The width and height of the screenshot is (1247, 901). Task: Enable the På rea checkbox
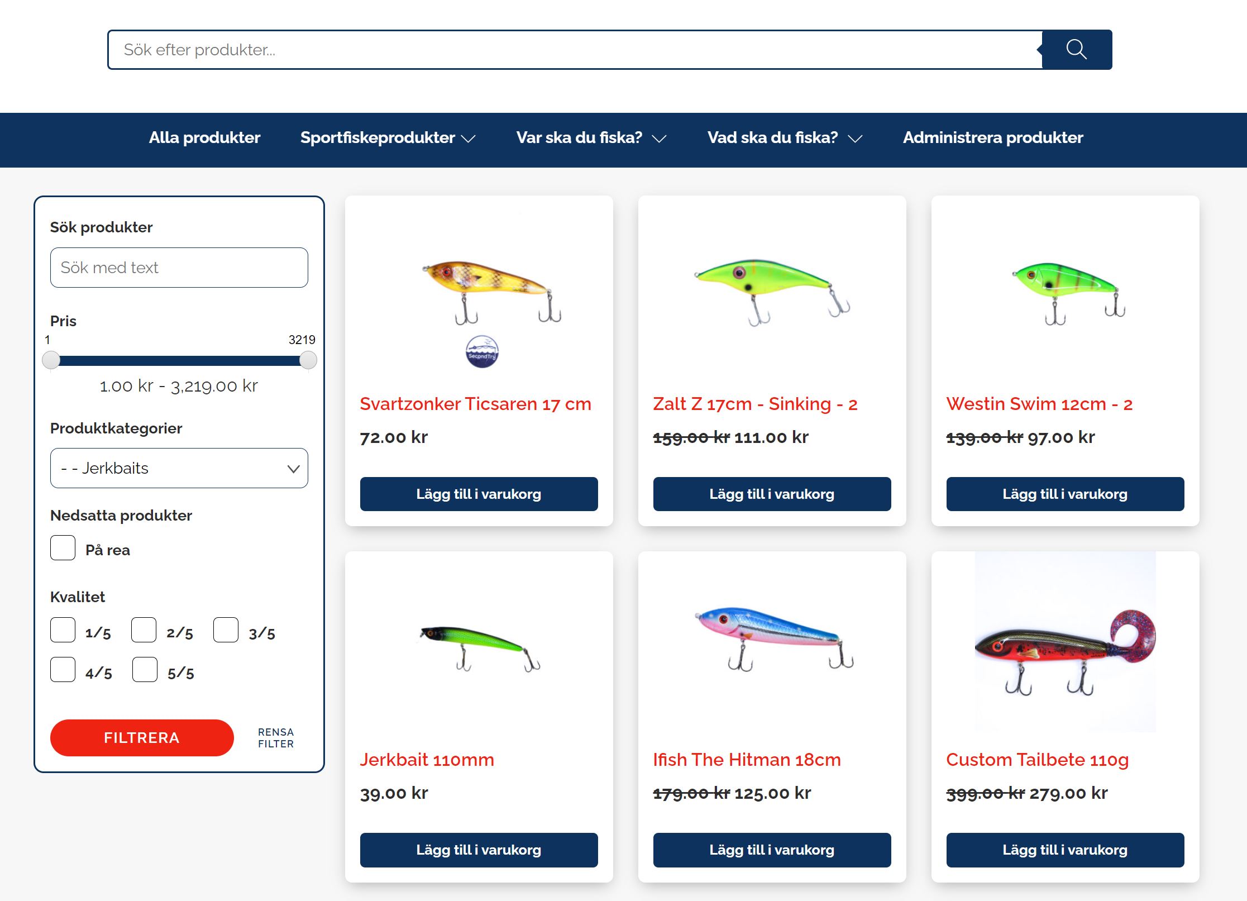(63, 548)
